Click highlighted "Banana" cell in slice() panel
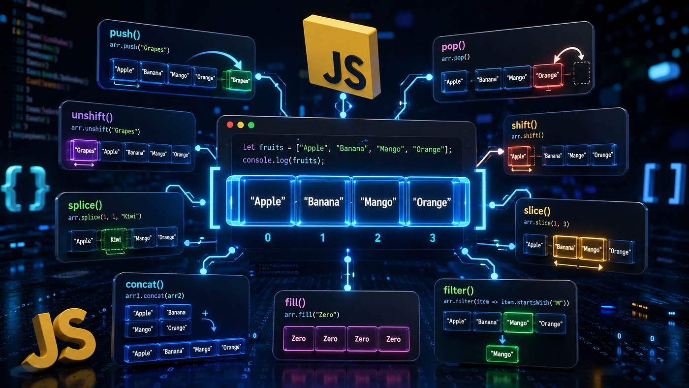This screenshot has width=689, height=388. (x=565, y=247)
